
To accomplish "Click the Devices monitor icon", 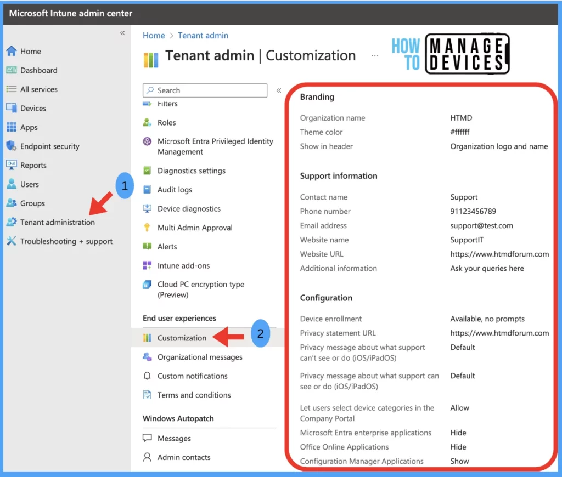I will point(12,108).
